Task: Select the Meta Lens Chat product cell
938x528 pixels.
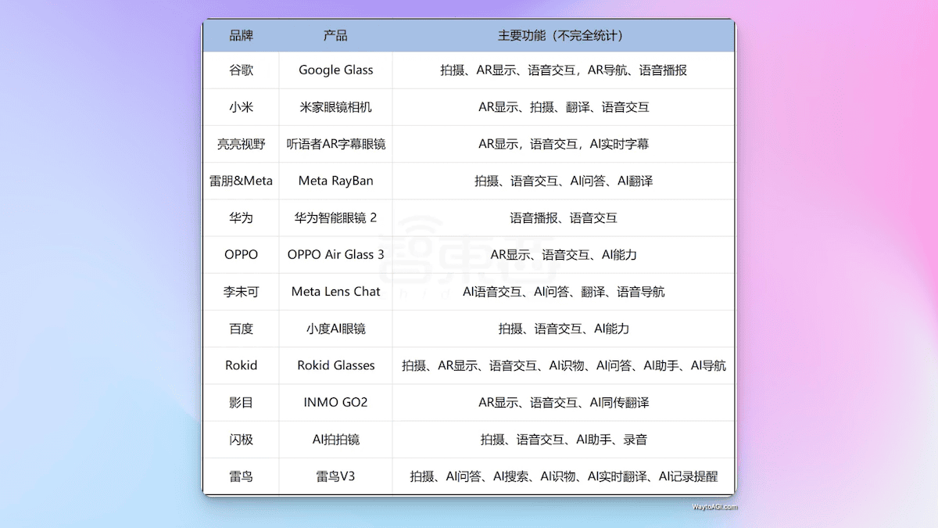Action: pyautogui.click(x=336, y=292)
